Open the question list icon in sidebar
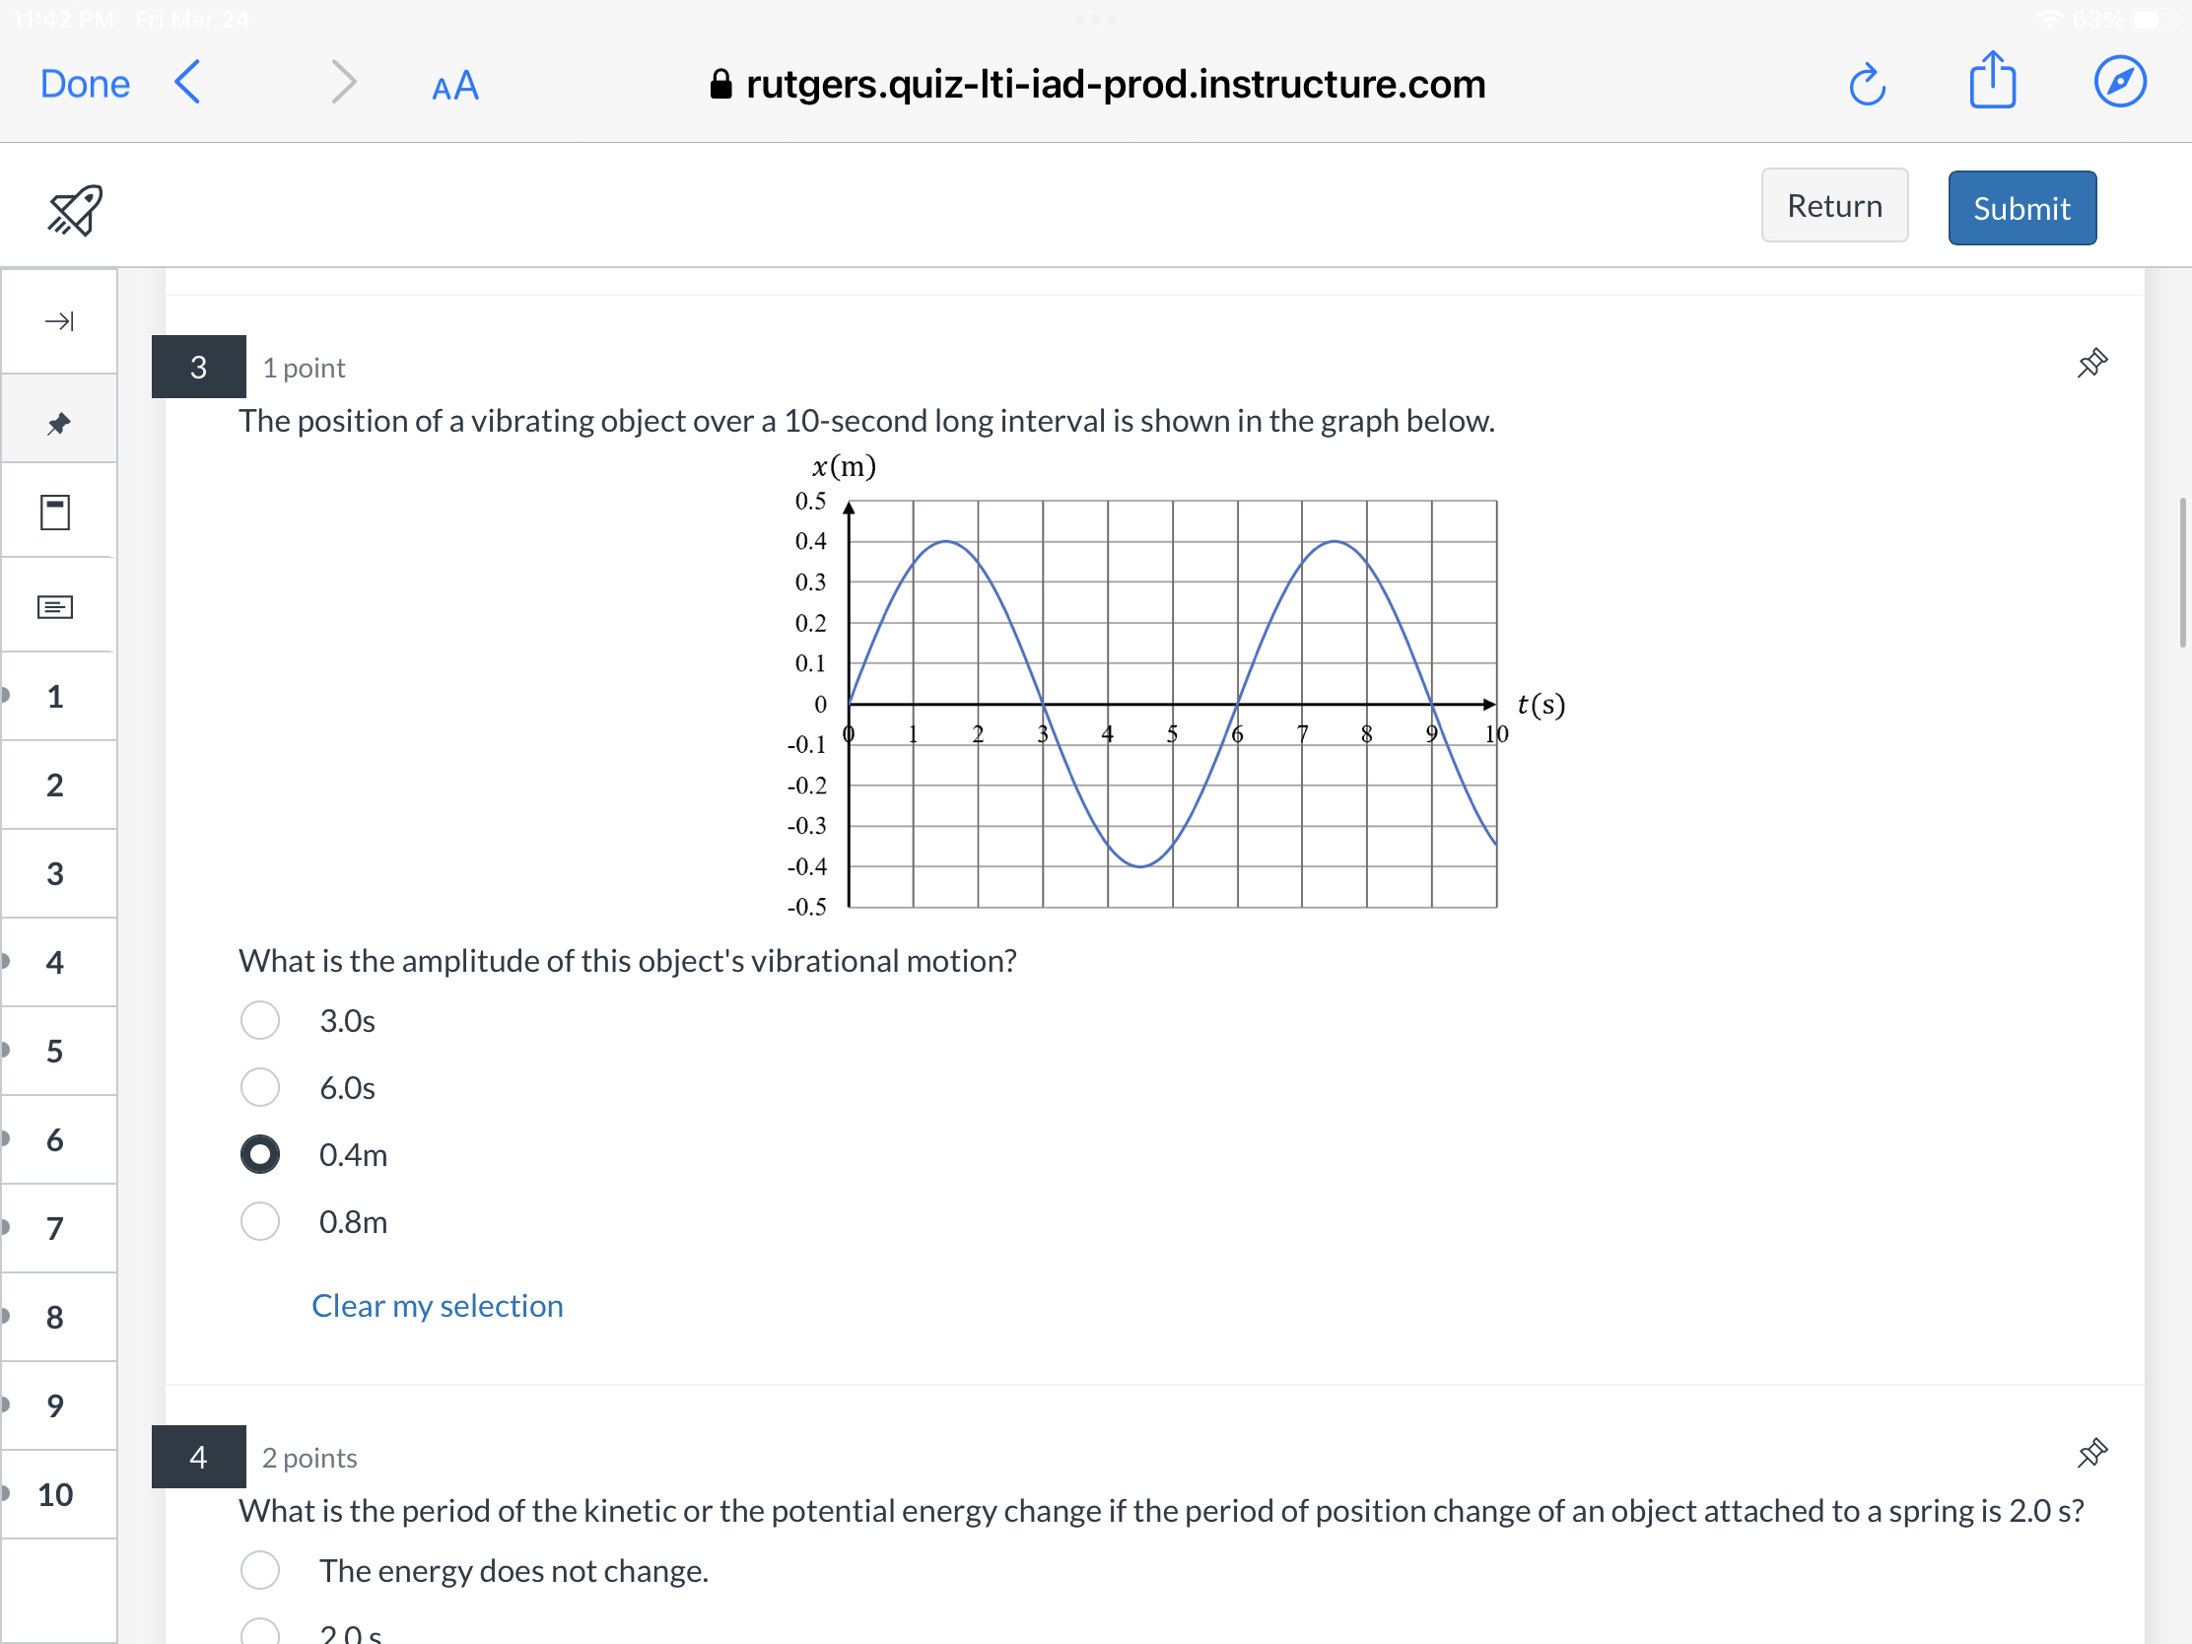The image size is (2192, 1644). (54, 605)
